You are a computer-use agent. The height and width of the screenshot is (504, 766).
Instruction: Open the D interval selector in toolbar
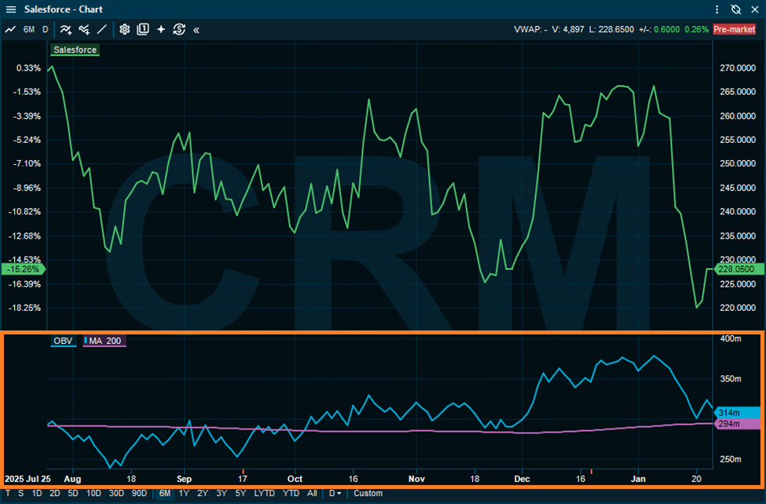click(45, 29)
